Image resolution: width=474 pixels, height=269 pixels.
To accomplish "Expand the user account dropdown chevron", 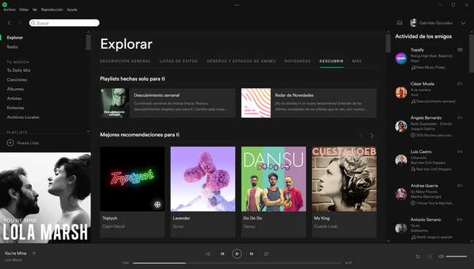I will click(x=463, y=23).
